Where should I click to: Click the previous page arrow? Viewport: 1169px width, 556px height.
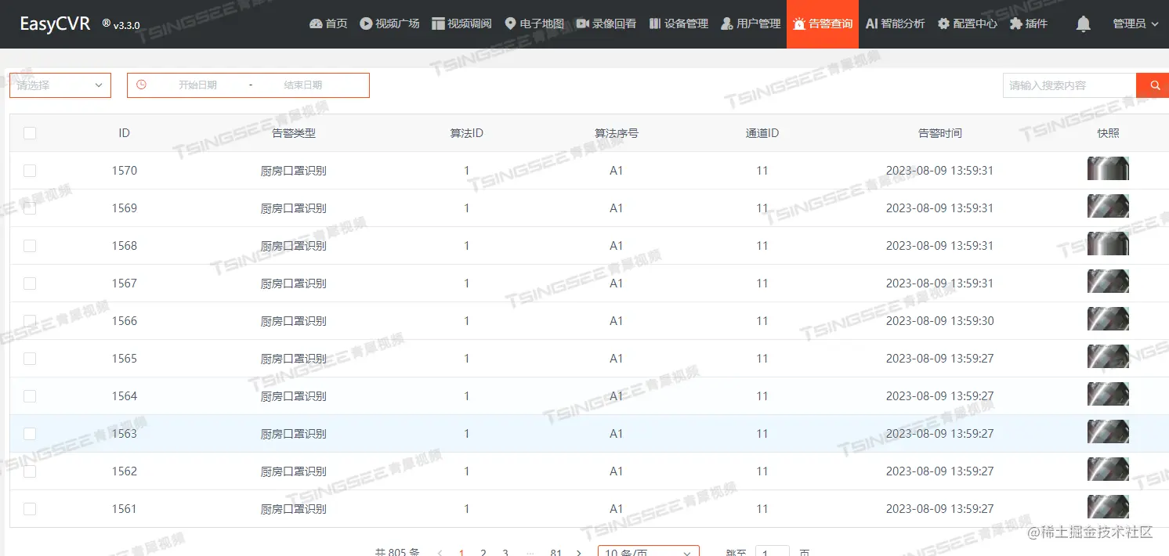(x=440, y=552)
